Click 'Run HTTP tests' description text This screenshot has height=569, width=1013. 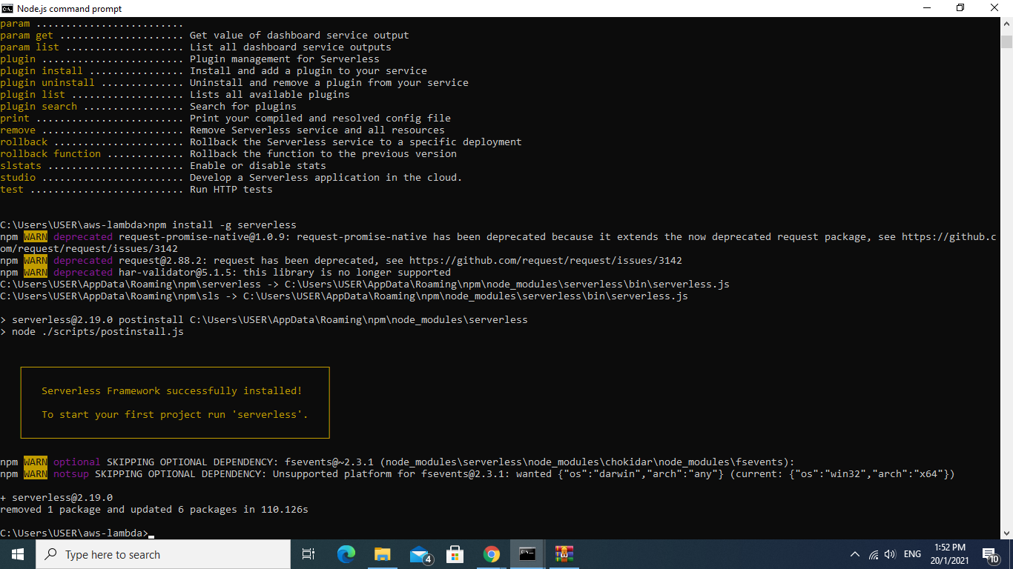[x=231, y=189]
